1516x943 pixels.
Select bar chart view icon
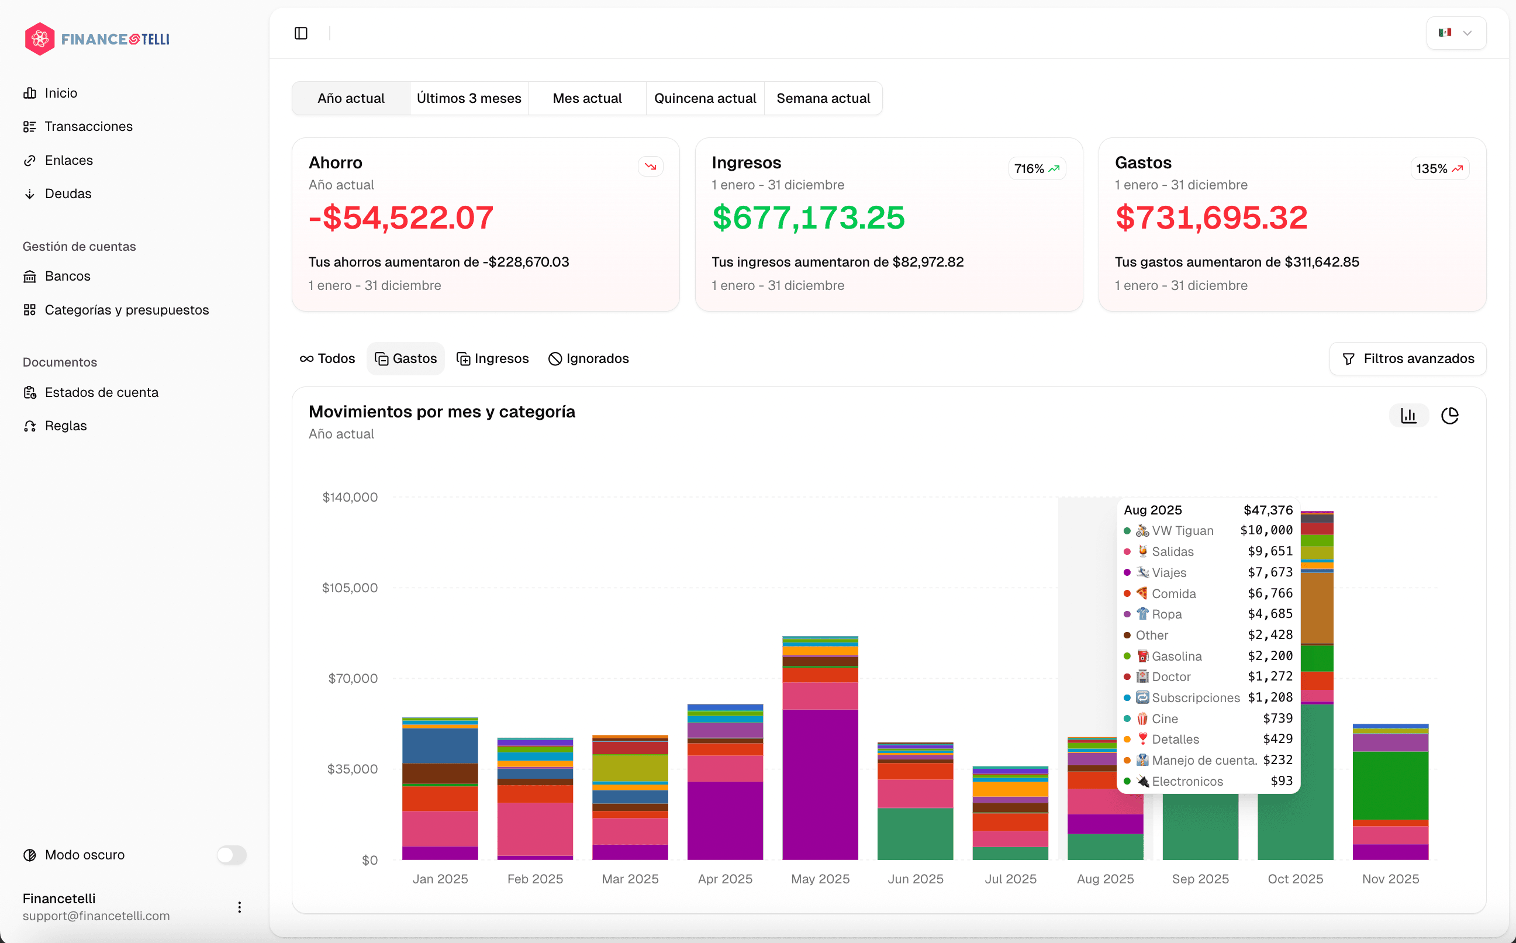(x=1409, y=415)
